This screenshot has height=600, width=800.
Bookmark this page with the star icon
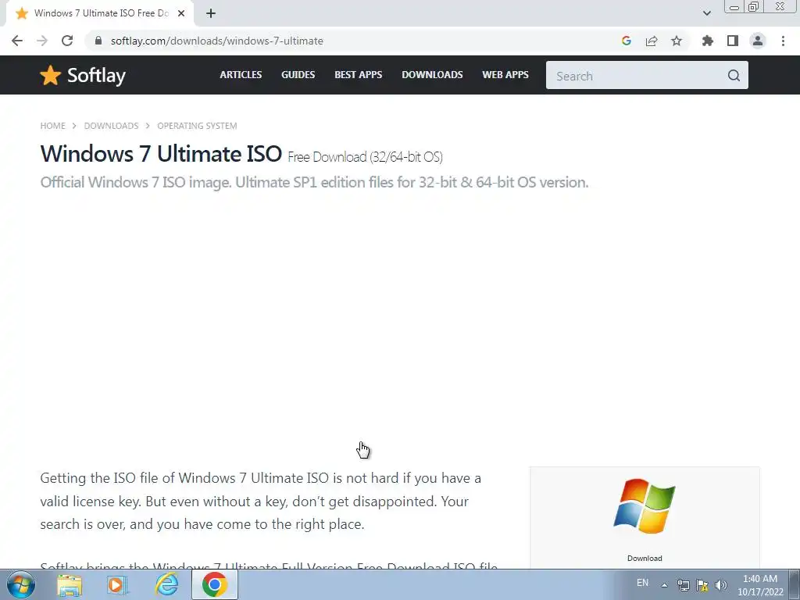tap(677, 41)
